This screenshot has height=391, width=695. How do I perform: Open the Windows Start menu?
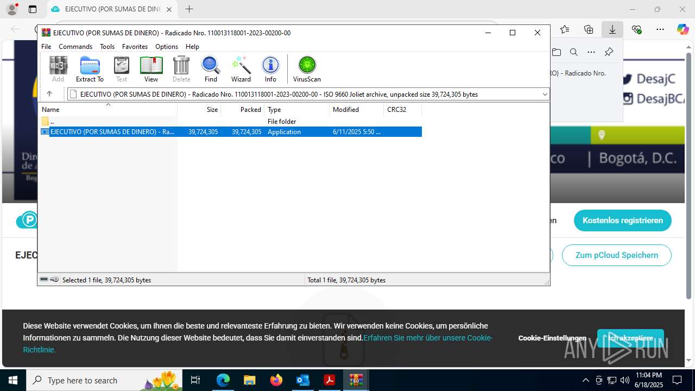(x=12, y=380)
